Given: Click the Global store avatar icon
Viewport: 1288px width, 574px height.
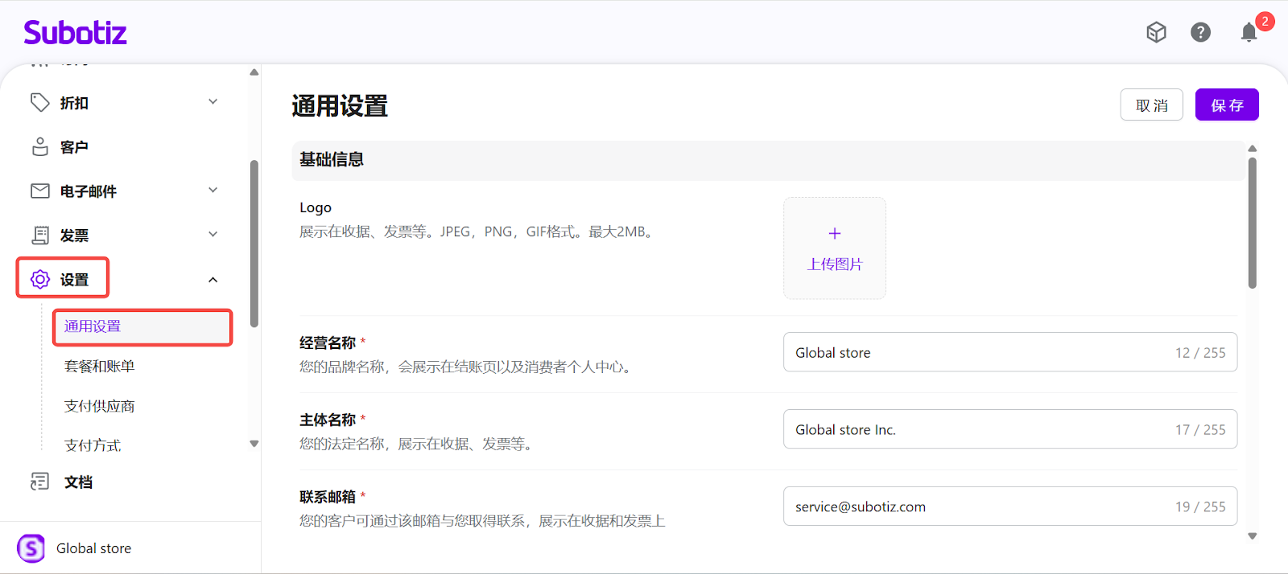Looking at the screenshot, I should coord(31,548).
